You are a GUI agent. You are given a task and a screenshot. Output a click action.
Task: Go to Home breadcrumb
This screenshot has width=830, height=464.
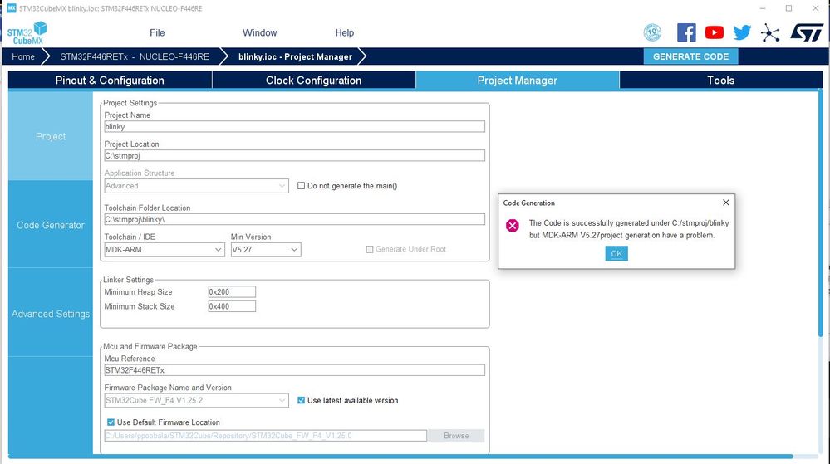pos(23,56)
